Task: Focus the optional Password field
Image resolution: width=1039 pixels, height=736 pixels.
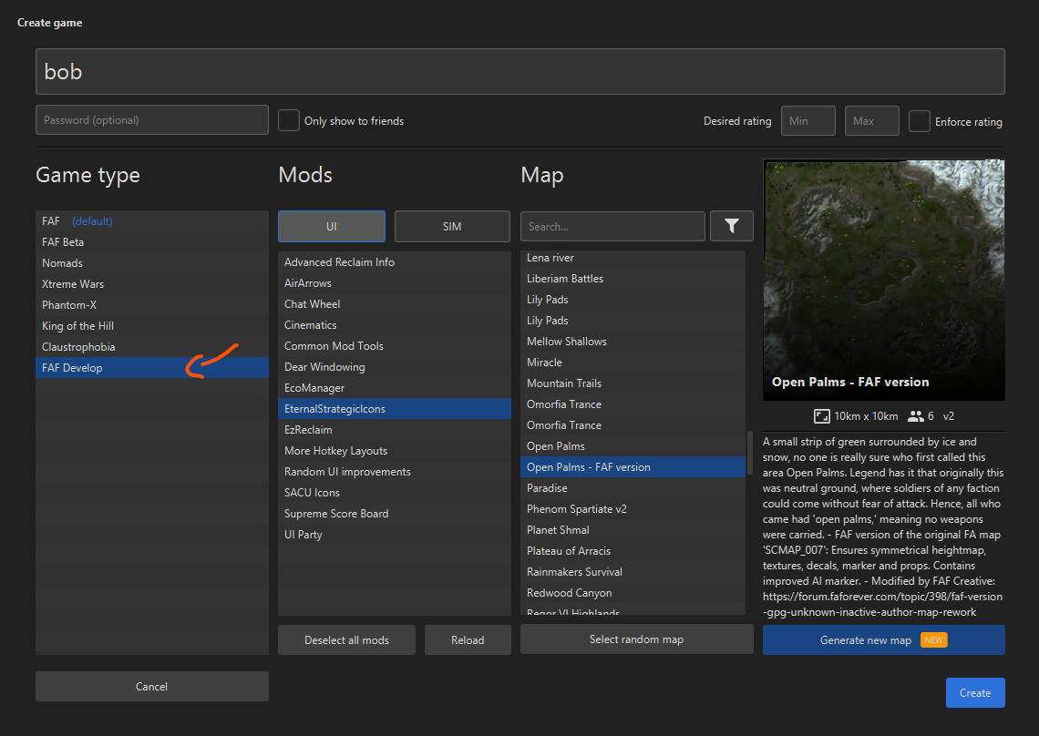Action: point(151,120)
